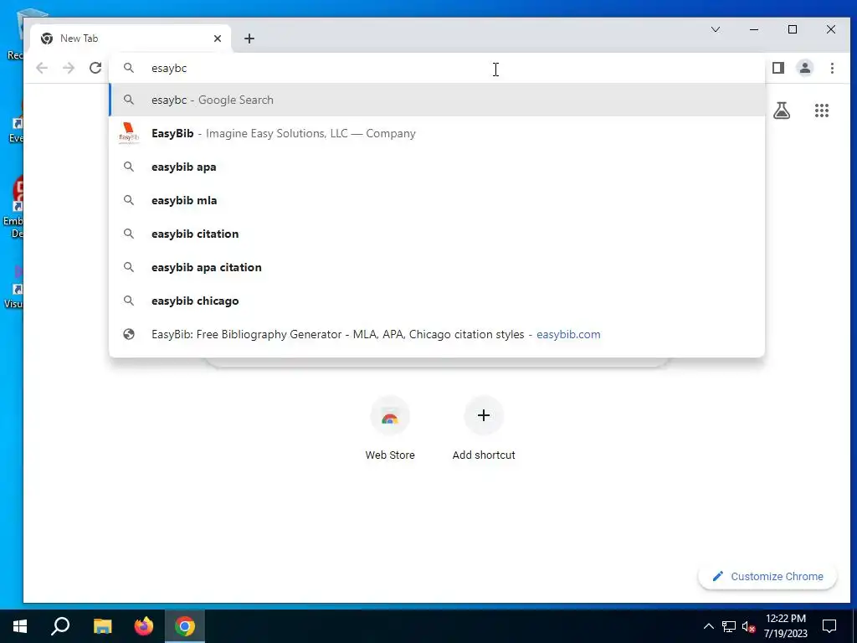857x643 pixels.
Task: Minimize the Chrome window
Action: [x=754, y=29]
